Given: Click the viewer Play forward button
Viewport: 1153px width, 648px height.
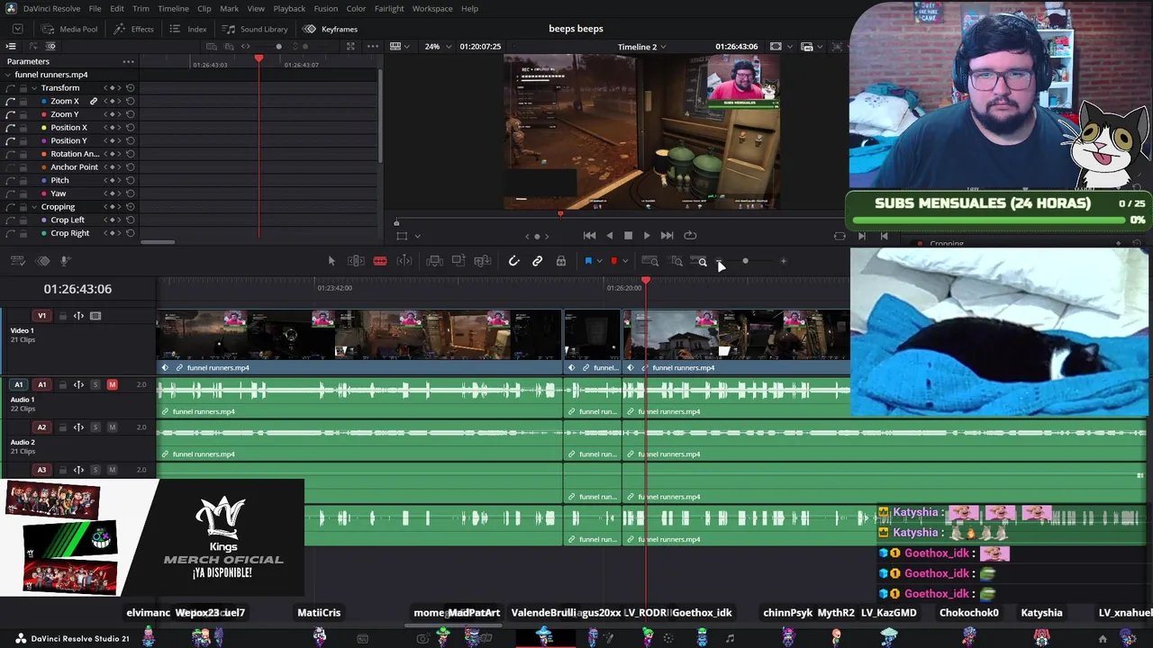Looking at the screenshot, I should 647,236.
